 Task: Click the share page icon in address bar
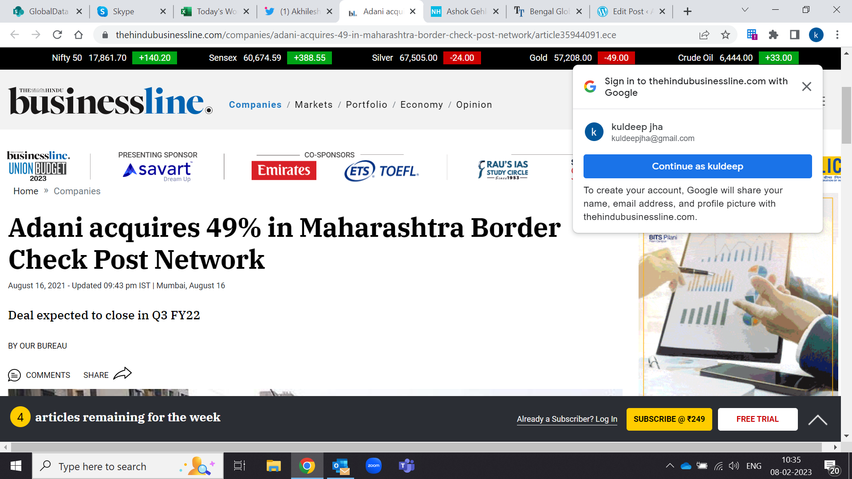[x=704, y=35]
